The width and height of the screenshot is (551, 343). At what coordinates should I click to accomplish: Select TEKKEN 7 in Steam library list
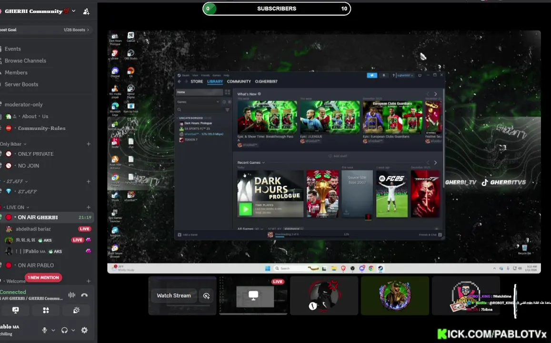[191, 140]
